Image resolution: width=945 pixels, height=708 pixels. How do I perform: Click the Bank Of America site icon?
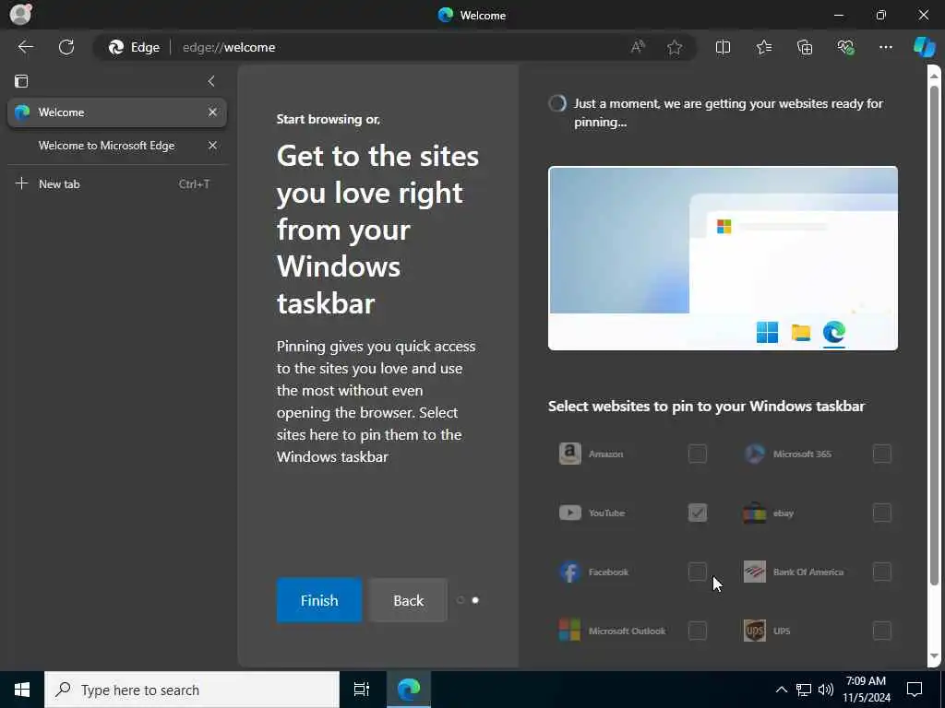click(755, 572)
